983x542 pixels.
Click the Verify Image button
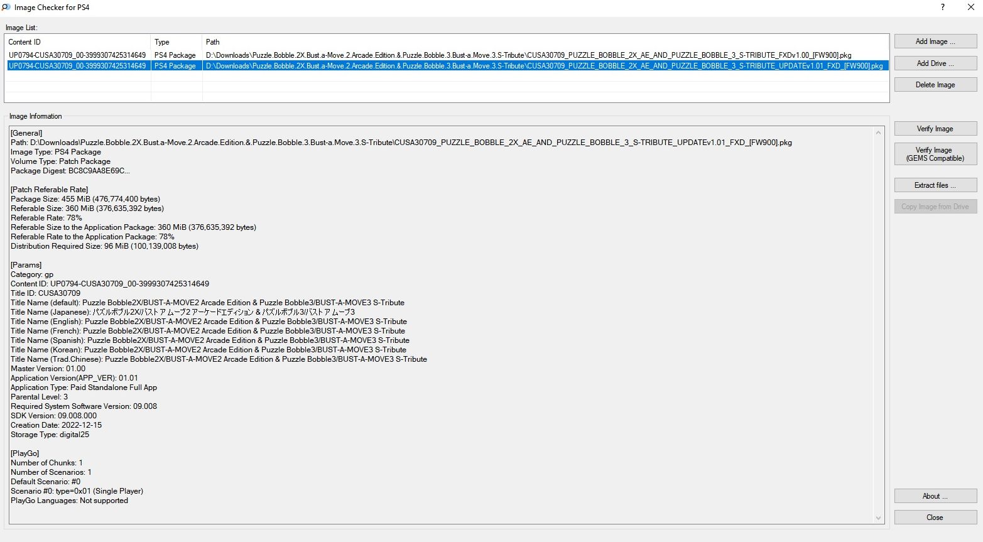pos(935,129)
